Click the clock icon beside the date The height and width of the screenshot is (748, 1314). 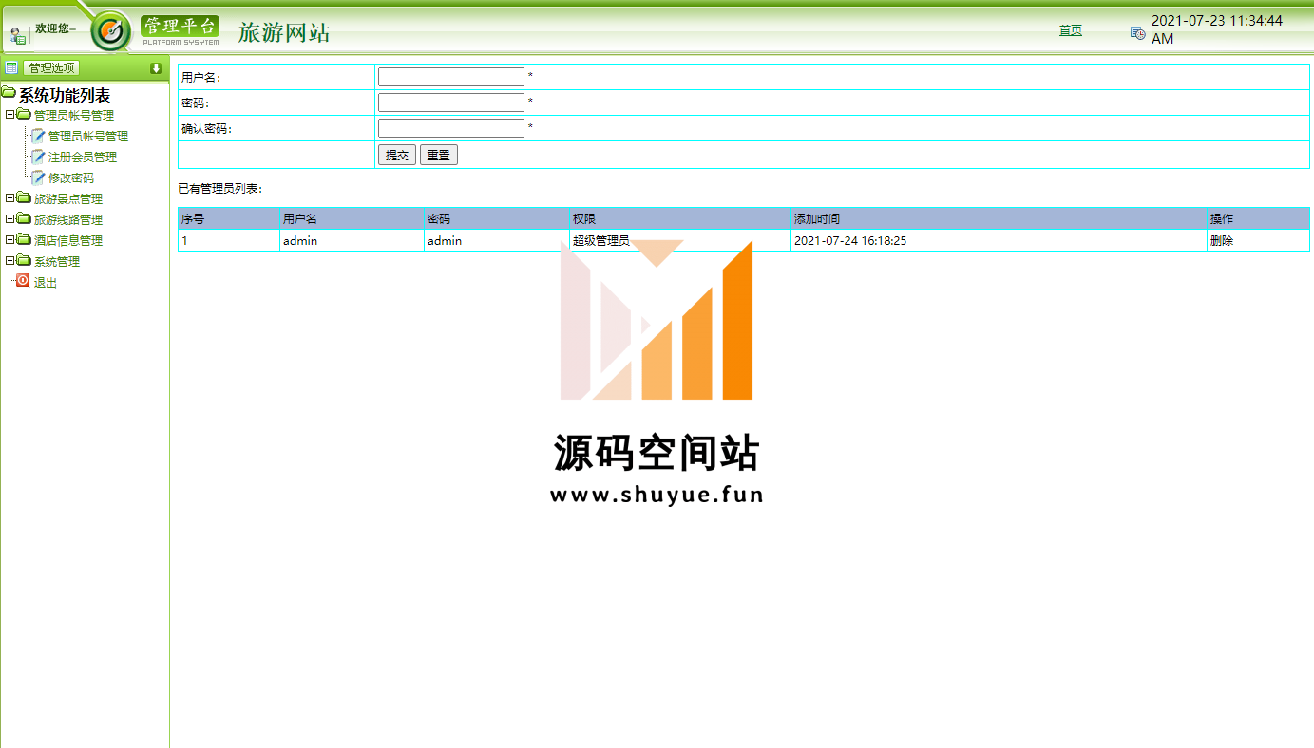click(x=1137, y=32)
